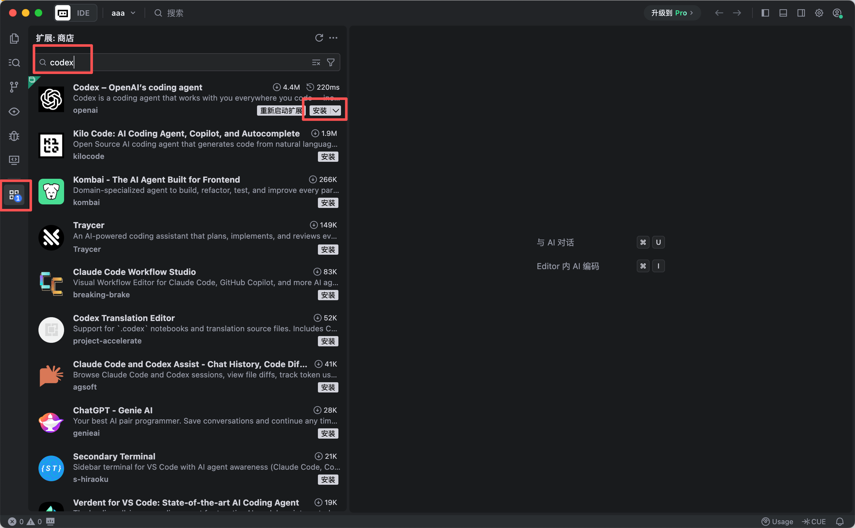Image resolution: width=855 pixels, height=528 pixels.
Task: Open extensions panel more actions menu
Action: click(x=333, y=38)
